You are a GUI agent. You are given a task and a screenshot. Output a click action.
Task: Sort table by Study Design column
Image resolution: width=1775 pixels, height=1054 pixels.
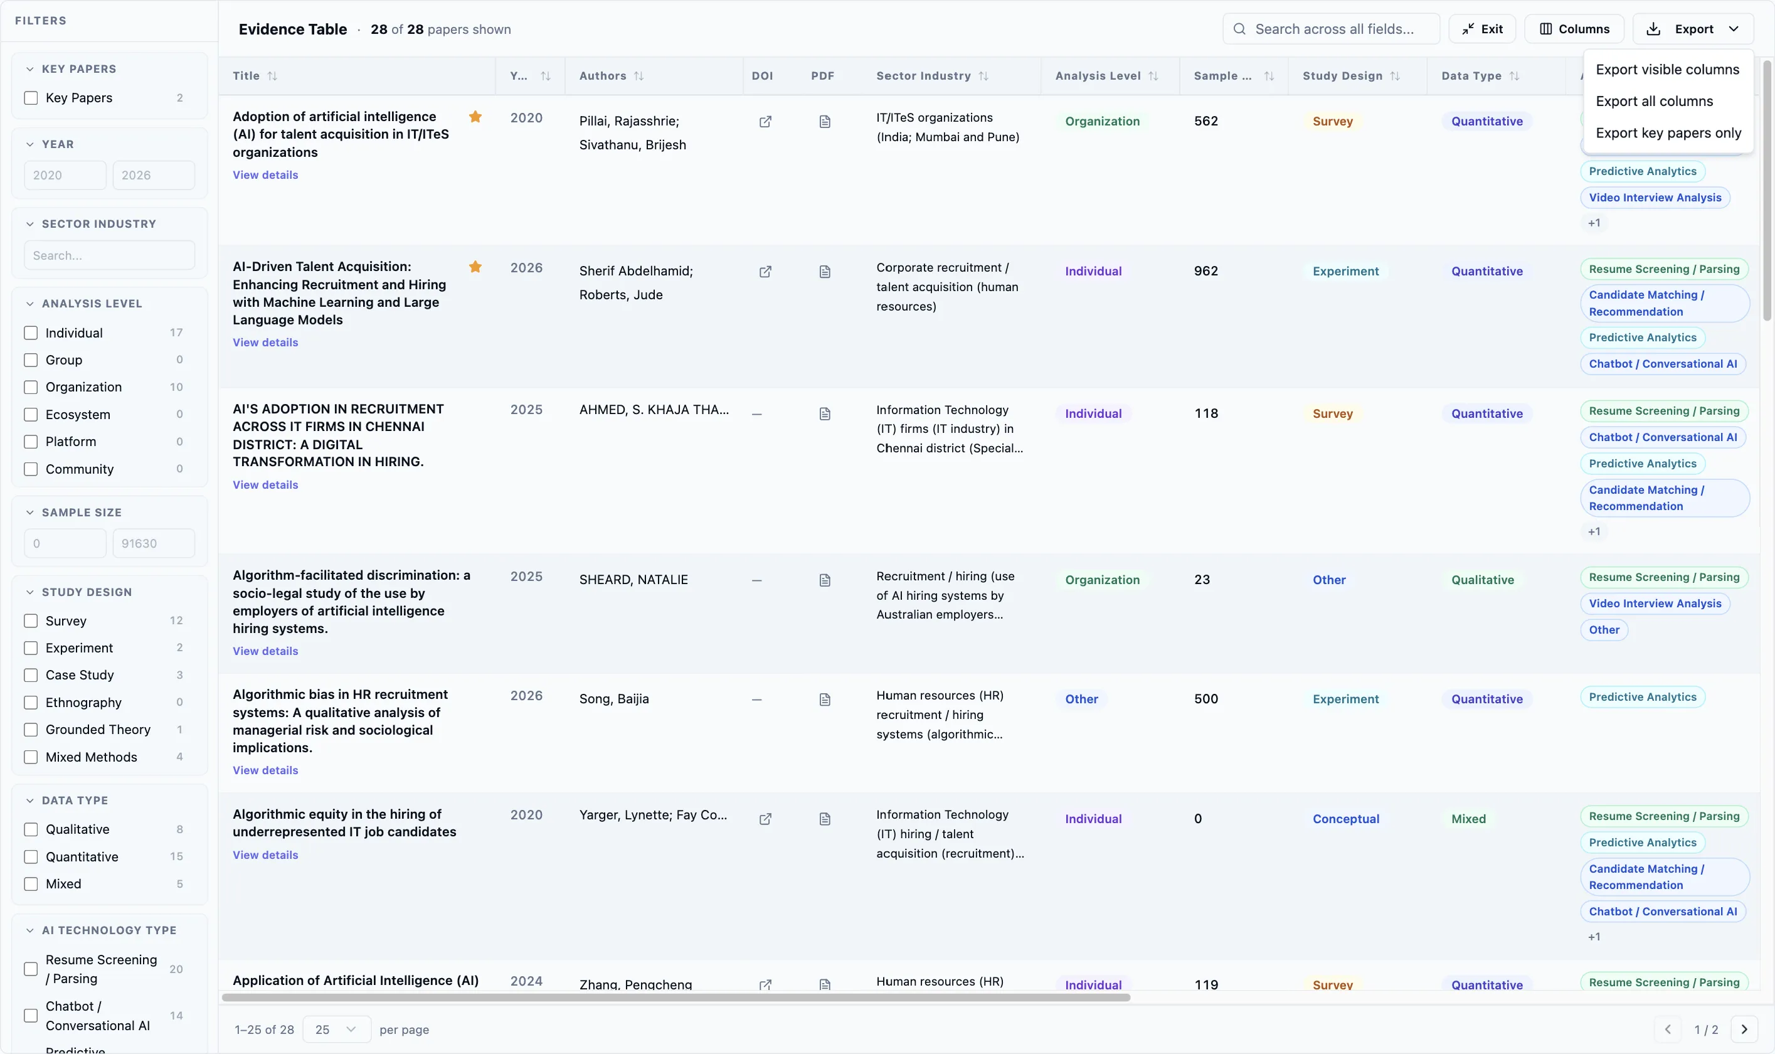(x=1395, y=76)
